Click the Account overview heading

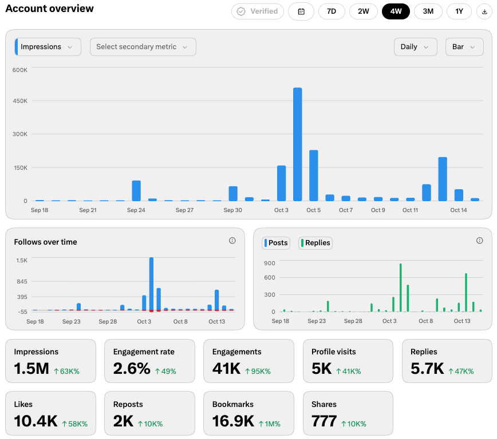click(x=49, y=9)
